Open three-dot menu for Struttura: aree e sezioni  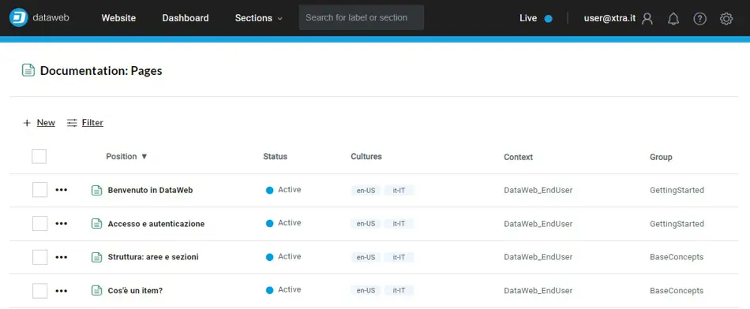[62, 257]
